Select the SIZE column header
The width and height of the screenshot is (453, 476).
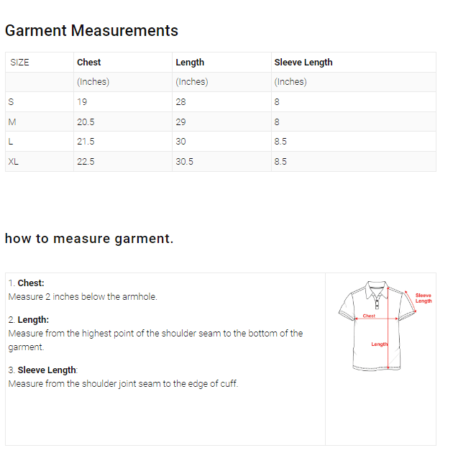tap(20, 63)
